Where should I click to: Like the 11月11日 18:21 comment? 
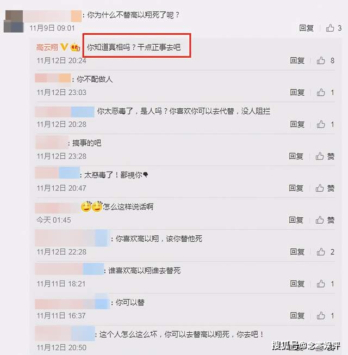(x=321, y=284)
